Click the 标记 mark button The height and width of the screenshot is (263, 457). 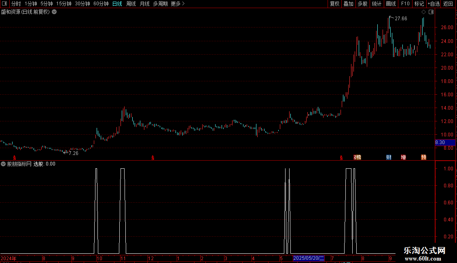[419, 4]
